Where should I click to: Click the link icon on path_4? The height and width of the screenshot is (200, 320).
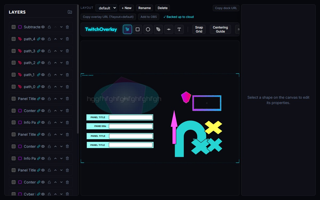tap(39, 39)
